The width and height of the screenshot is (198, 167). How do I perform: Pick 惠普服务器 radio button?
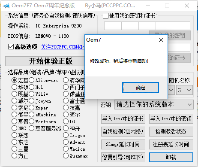click(32, 128)
